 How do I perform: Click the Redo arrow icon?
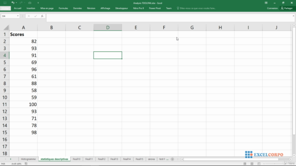21,3
